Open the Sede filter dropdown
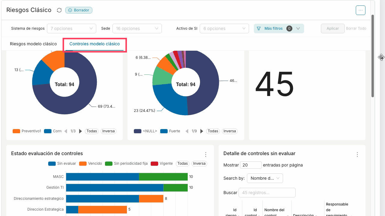Viewport: 385px width, 216px height. [x=137, y=28]
